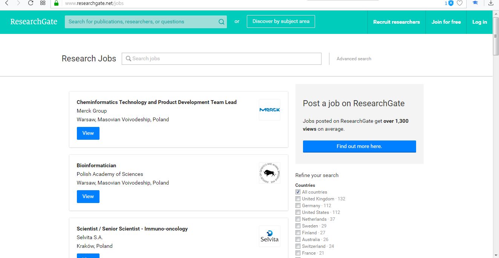Open ResearchGate home via the logo
Image resolution: width=499 pixels, height=258 pixels.
point(34,21)
